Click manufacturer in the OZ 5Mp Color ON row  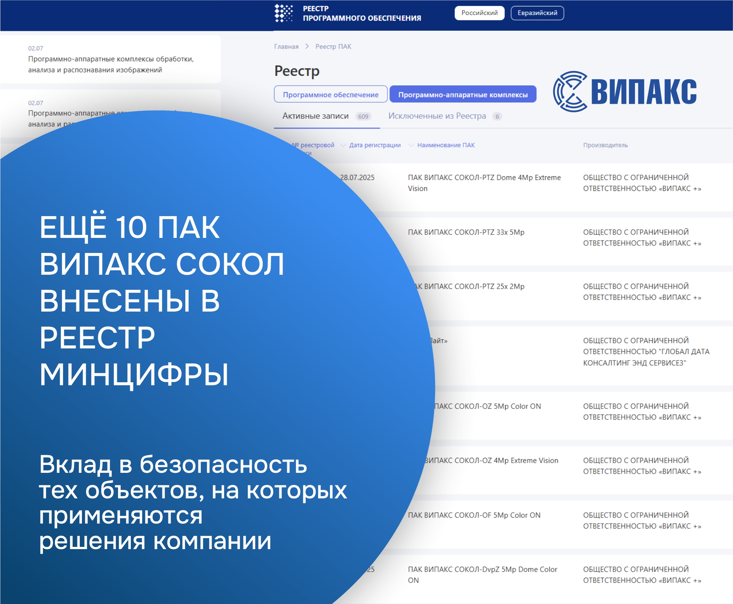(x=642, y=412)
